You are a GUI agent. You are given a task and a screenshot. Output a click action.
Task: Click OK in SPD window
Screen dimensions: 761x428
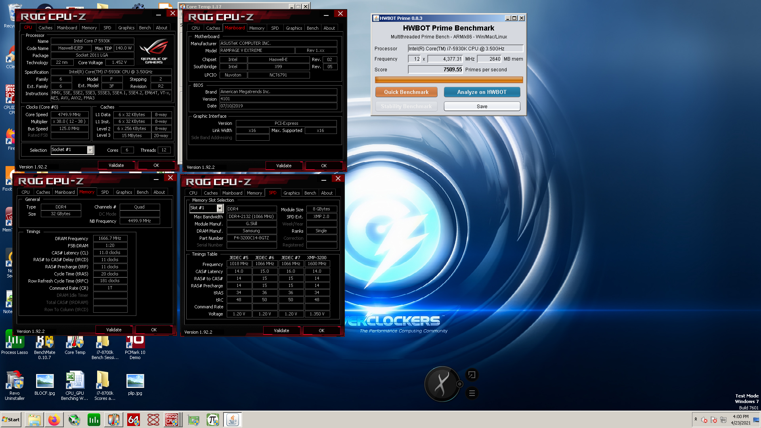pos(321,331)
